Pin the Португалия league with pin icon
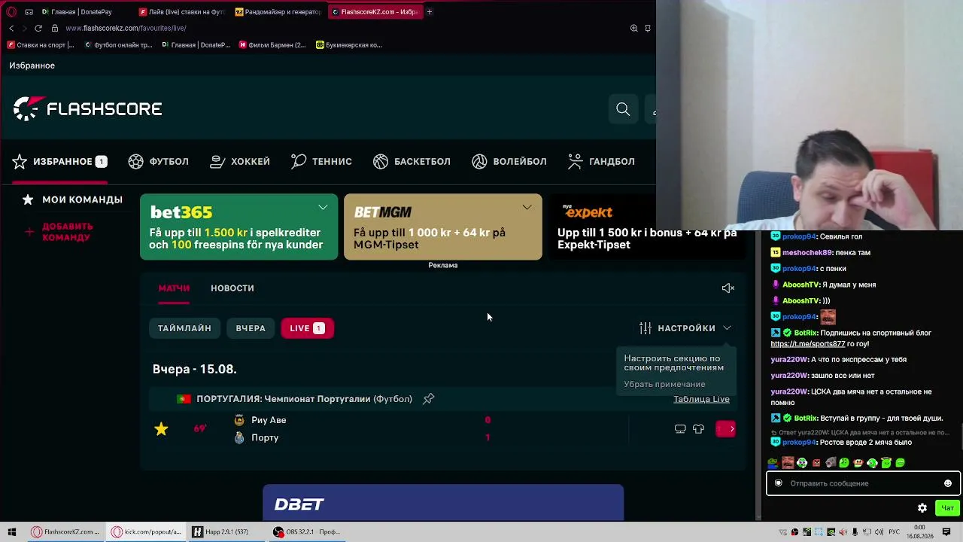This screenshot has width=963, height=542. tap(428, 399)
